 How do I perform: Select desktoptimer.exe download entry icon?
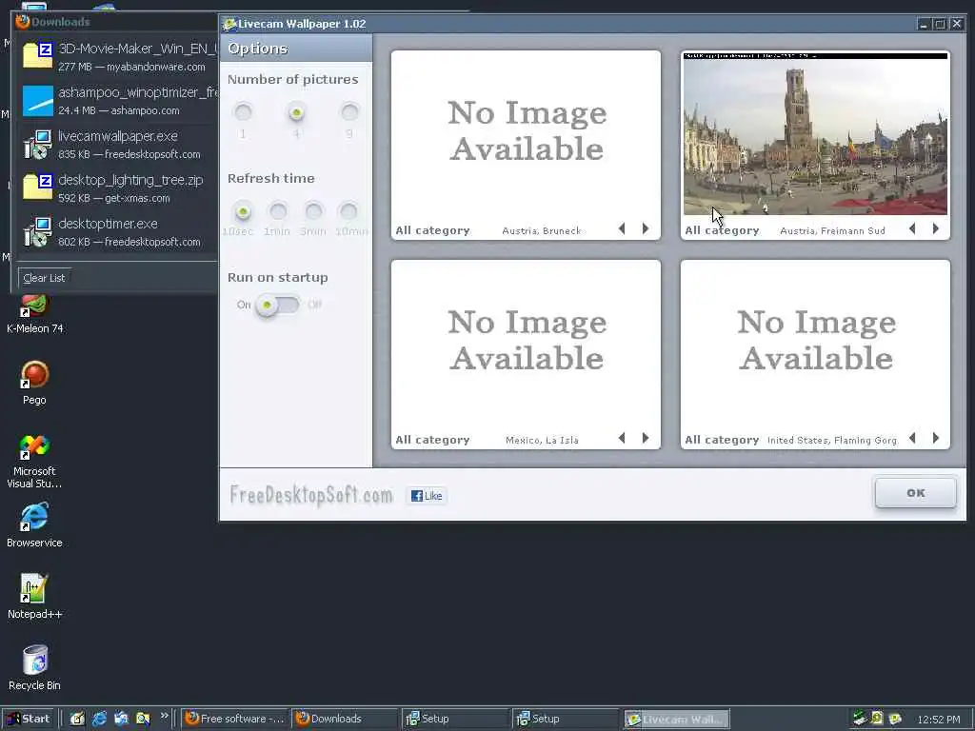coord(38,232)
